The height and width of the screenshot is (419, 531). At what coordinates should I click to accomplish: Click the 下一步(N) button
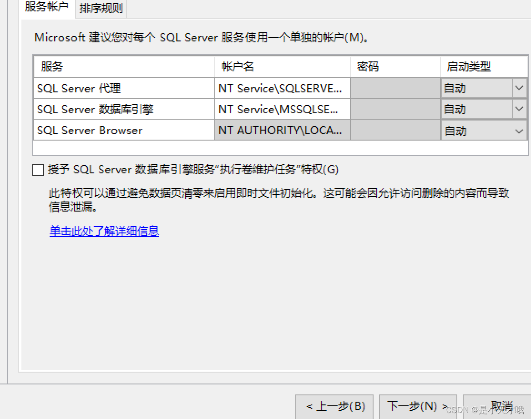pos(417,407)
